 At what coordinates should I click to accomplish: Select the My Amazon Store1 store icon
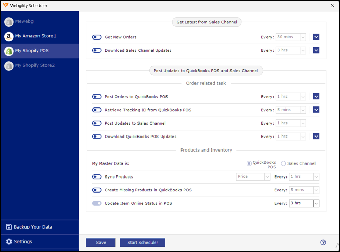pos(8,36)
